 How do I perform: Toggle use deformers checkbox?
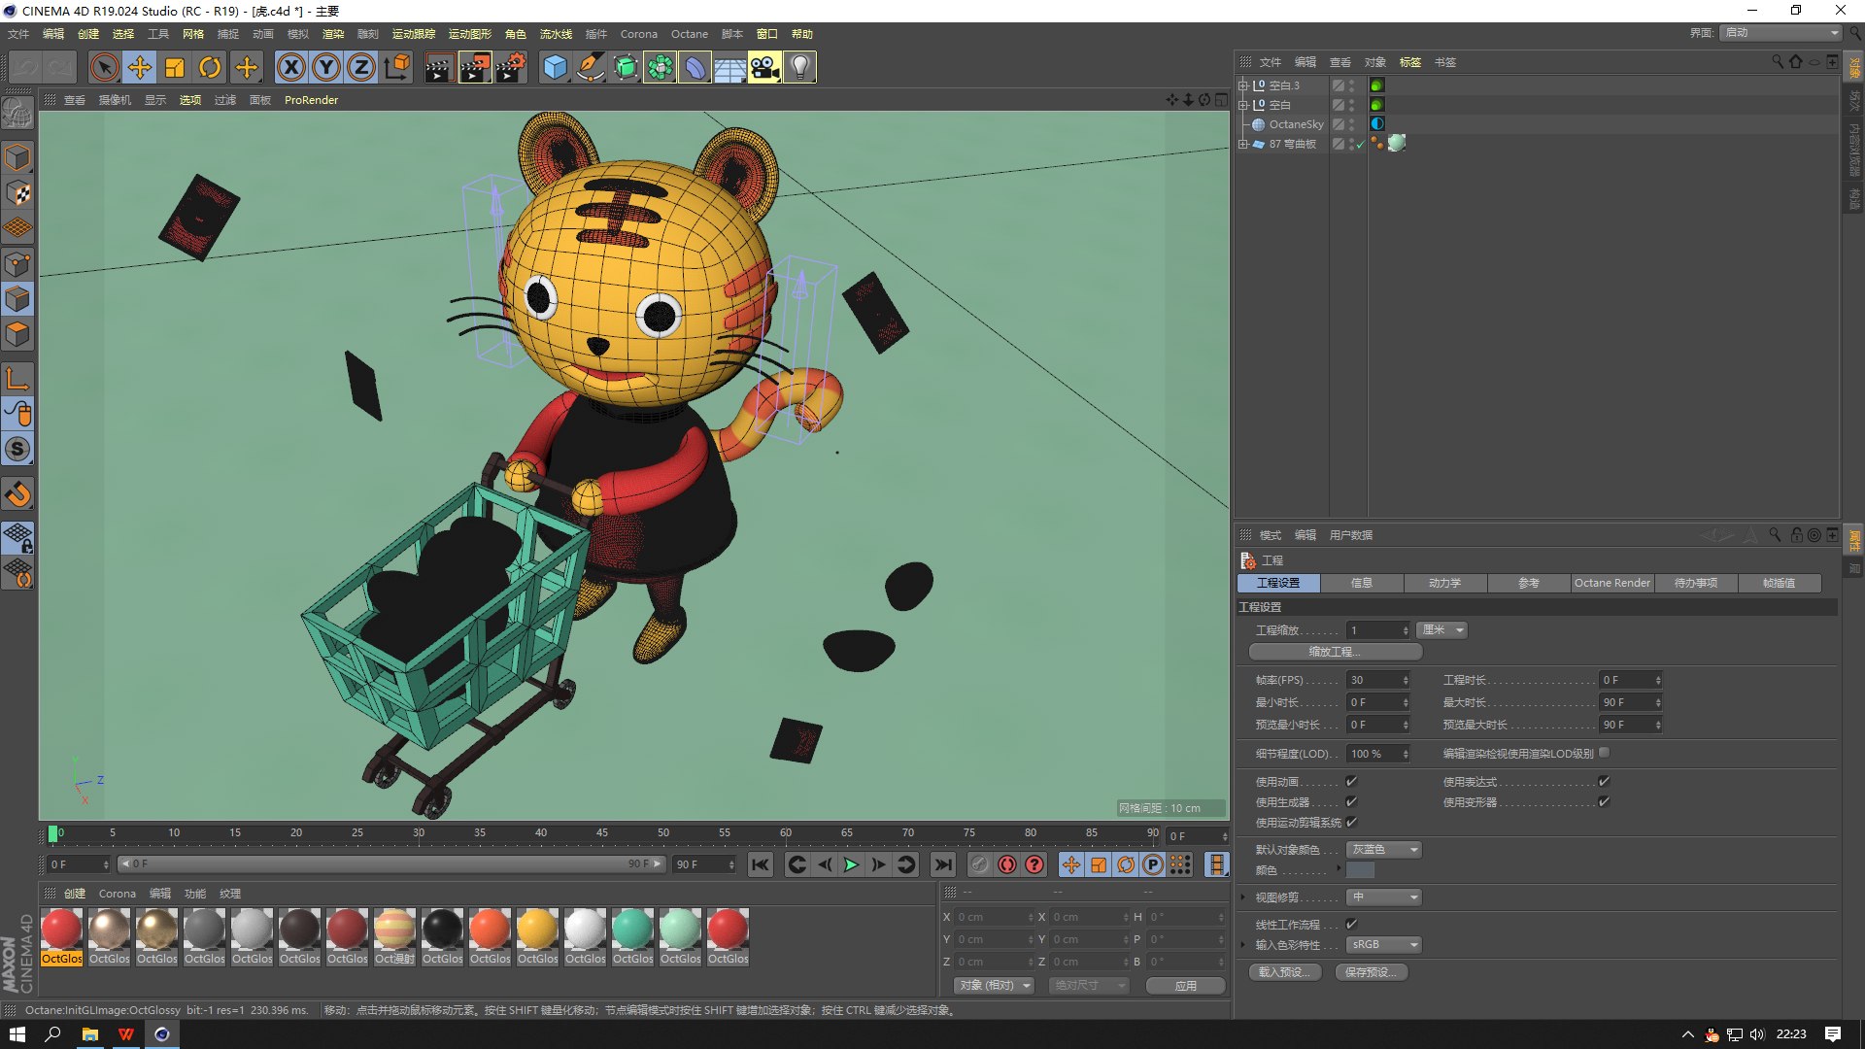click(x=1604, y=801)
